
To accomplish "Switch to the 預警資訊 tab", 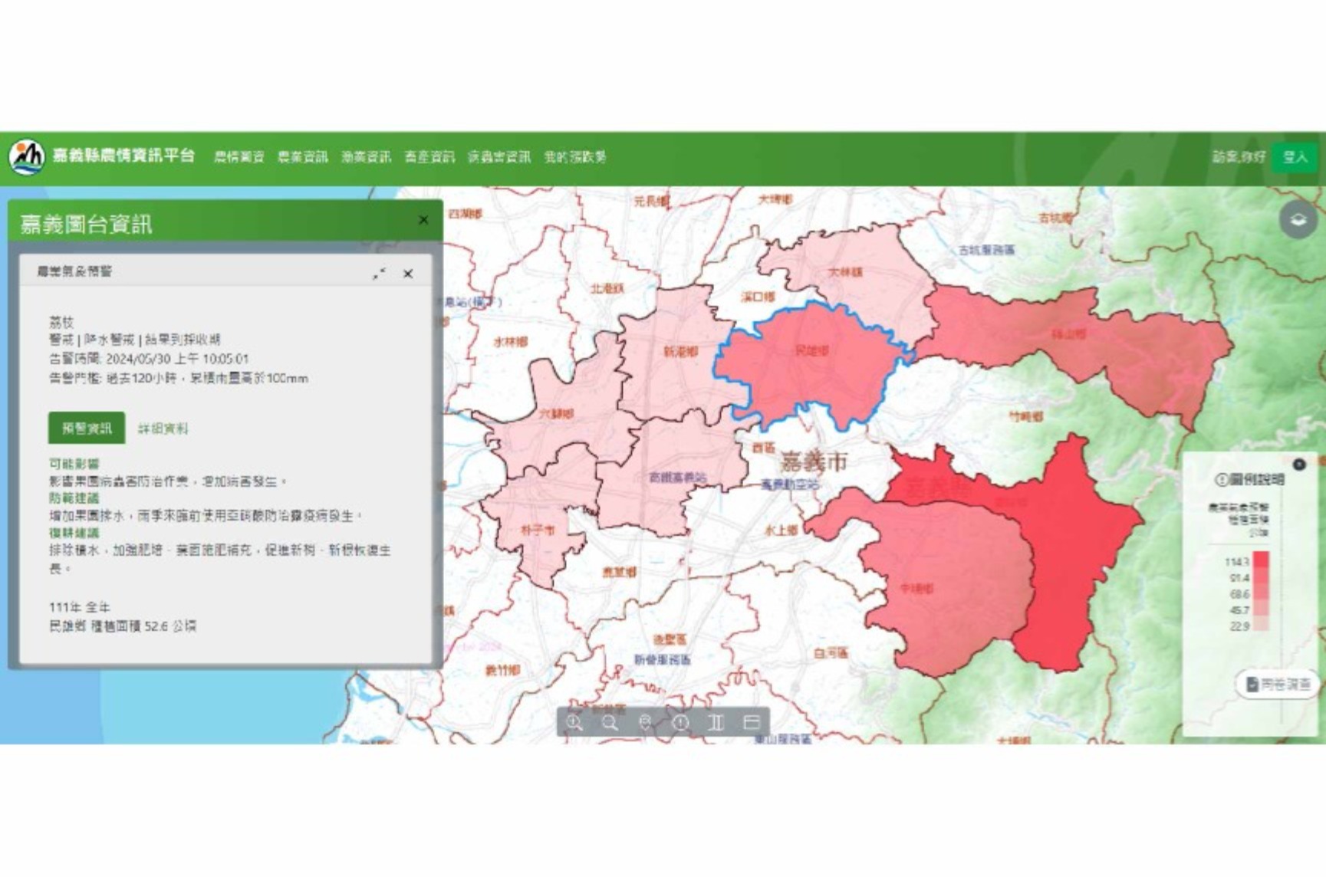I will [87, 429].
